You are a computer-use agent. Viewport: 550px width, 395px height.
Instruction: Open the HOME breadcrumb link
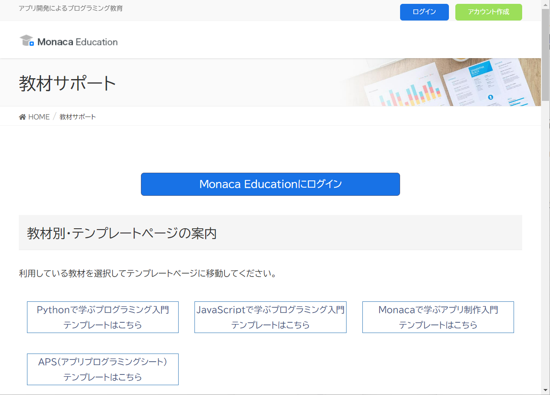pos(39,116)
